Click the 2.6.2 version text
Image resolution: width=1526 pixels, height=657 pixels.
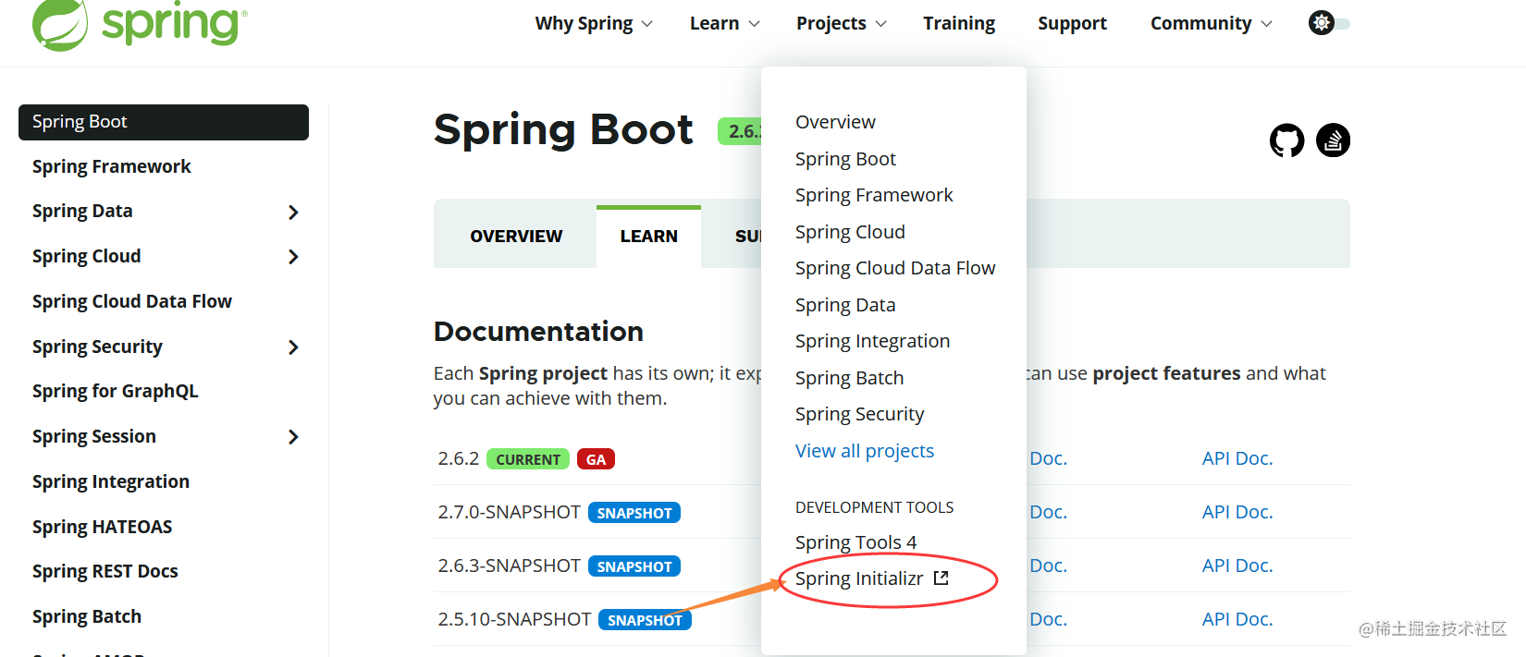(458, 458)
